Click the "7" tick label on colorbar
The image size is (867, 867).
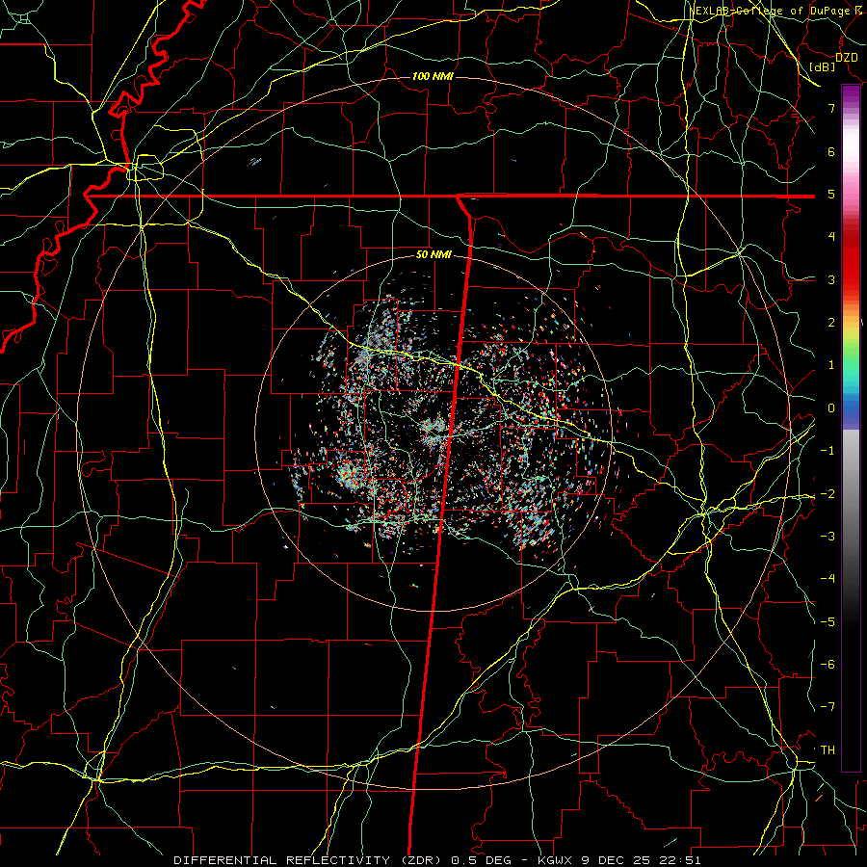pyautogui.click(x=831, y=108)
